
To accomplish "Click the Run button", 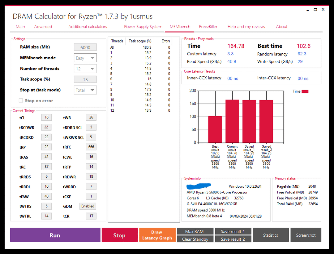I will (55, 235).
